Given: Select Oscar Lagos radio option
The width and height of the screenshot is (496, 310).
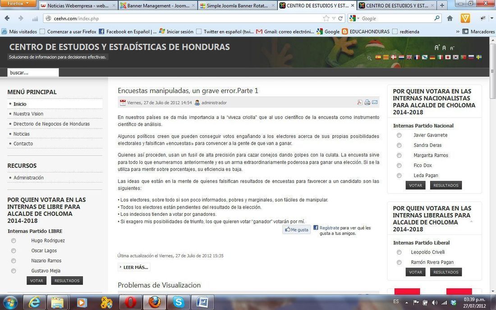Looking at the screenshot, I should 13,251.
